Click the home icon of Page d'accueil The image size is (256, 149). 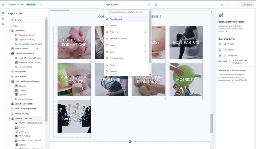[107, 19]
